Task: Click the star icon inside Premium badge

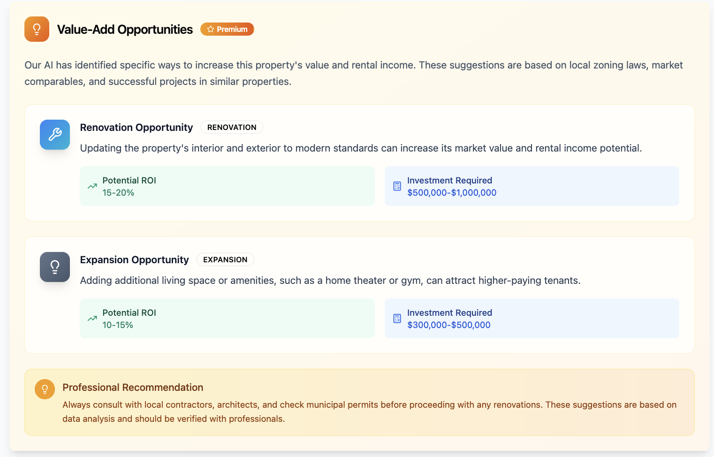Action: (x=211, y=29)
